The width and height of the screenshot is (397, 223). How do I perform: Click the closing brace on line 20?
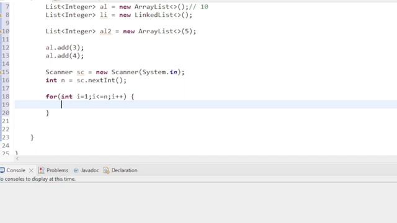pos(47,113)
